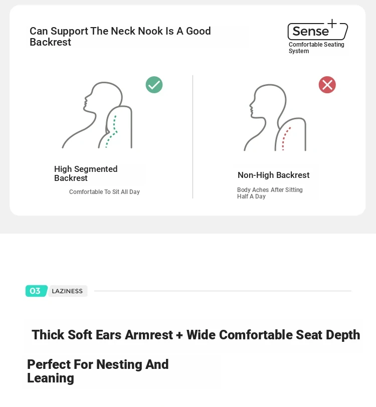Click the Non-High Backrest label
The image size is (376, 407).
(x=273, y=175)
